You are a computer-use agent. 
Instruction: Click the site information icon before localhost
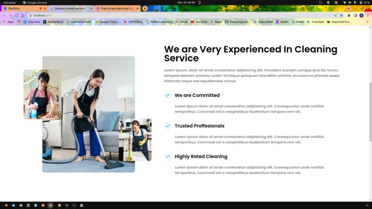(30, 15)
